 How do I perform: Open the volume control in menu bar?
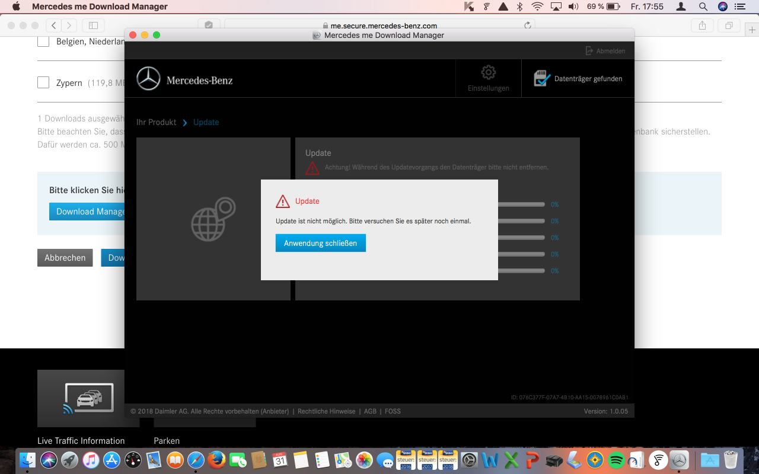click(573, 7)
